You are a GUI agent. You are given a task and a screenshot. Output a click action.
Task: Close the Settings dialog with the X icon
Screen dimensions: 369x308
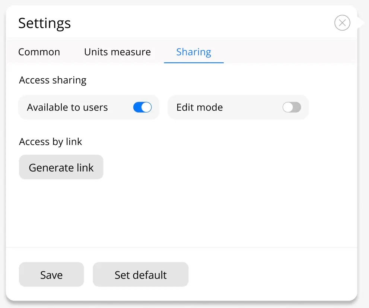[342, 23]
